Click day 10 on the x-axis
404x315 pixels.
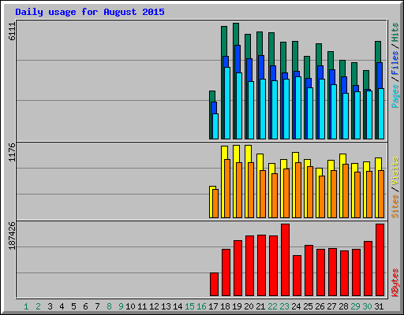[x=130, y=306]
